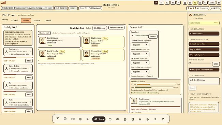Screen dimensions: 222x125
Task: Open the play-square icon in bottom dock
Action: (x=65, y=119)
